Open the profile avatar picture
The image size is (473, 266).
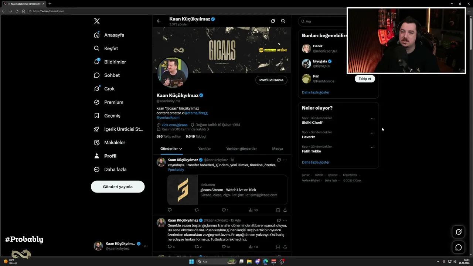pyautogui.click(x=173, y=72)
